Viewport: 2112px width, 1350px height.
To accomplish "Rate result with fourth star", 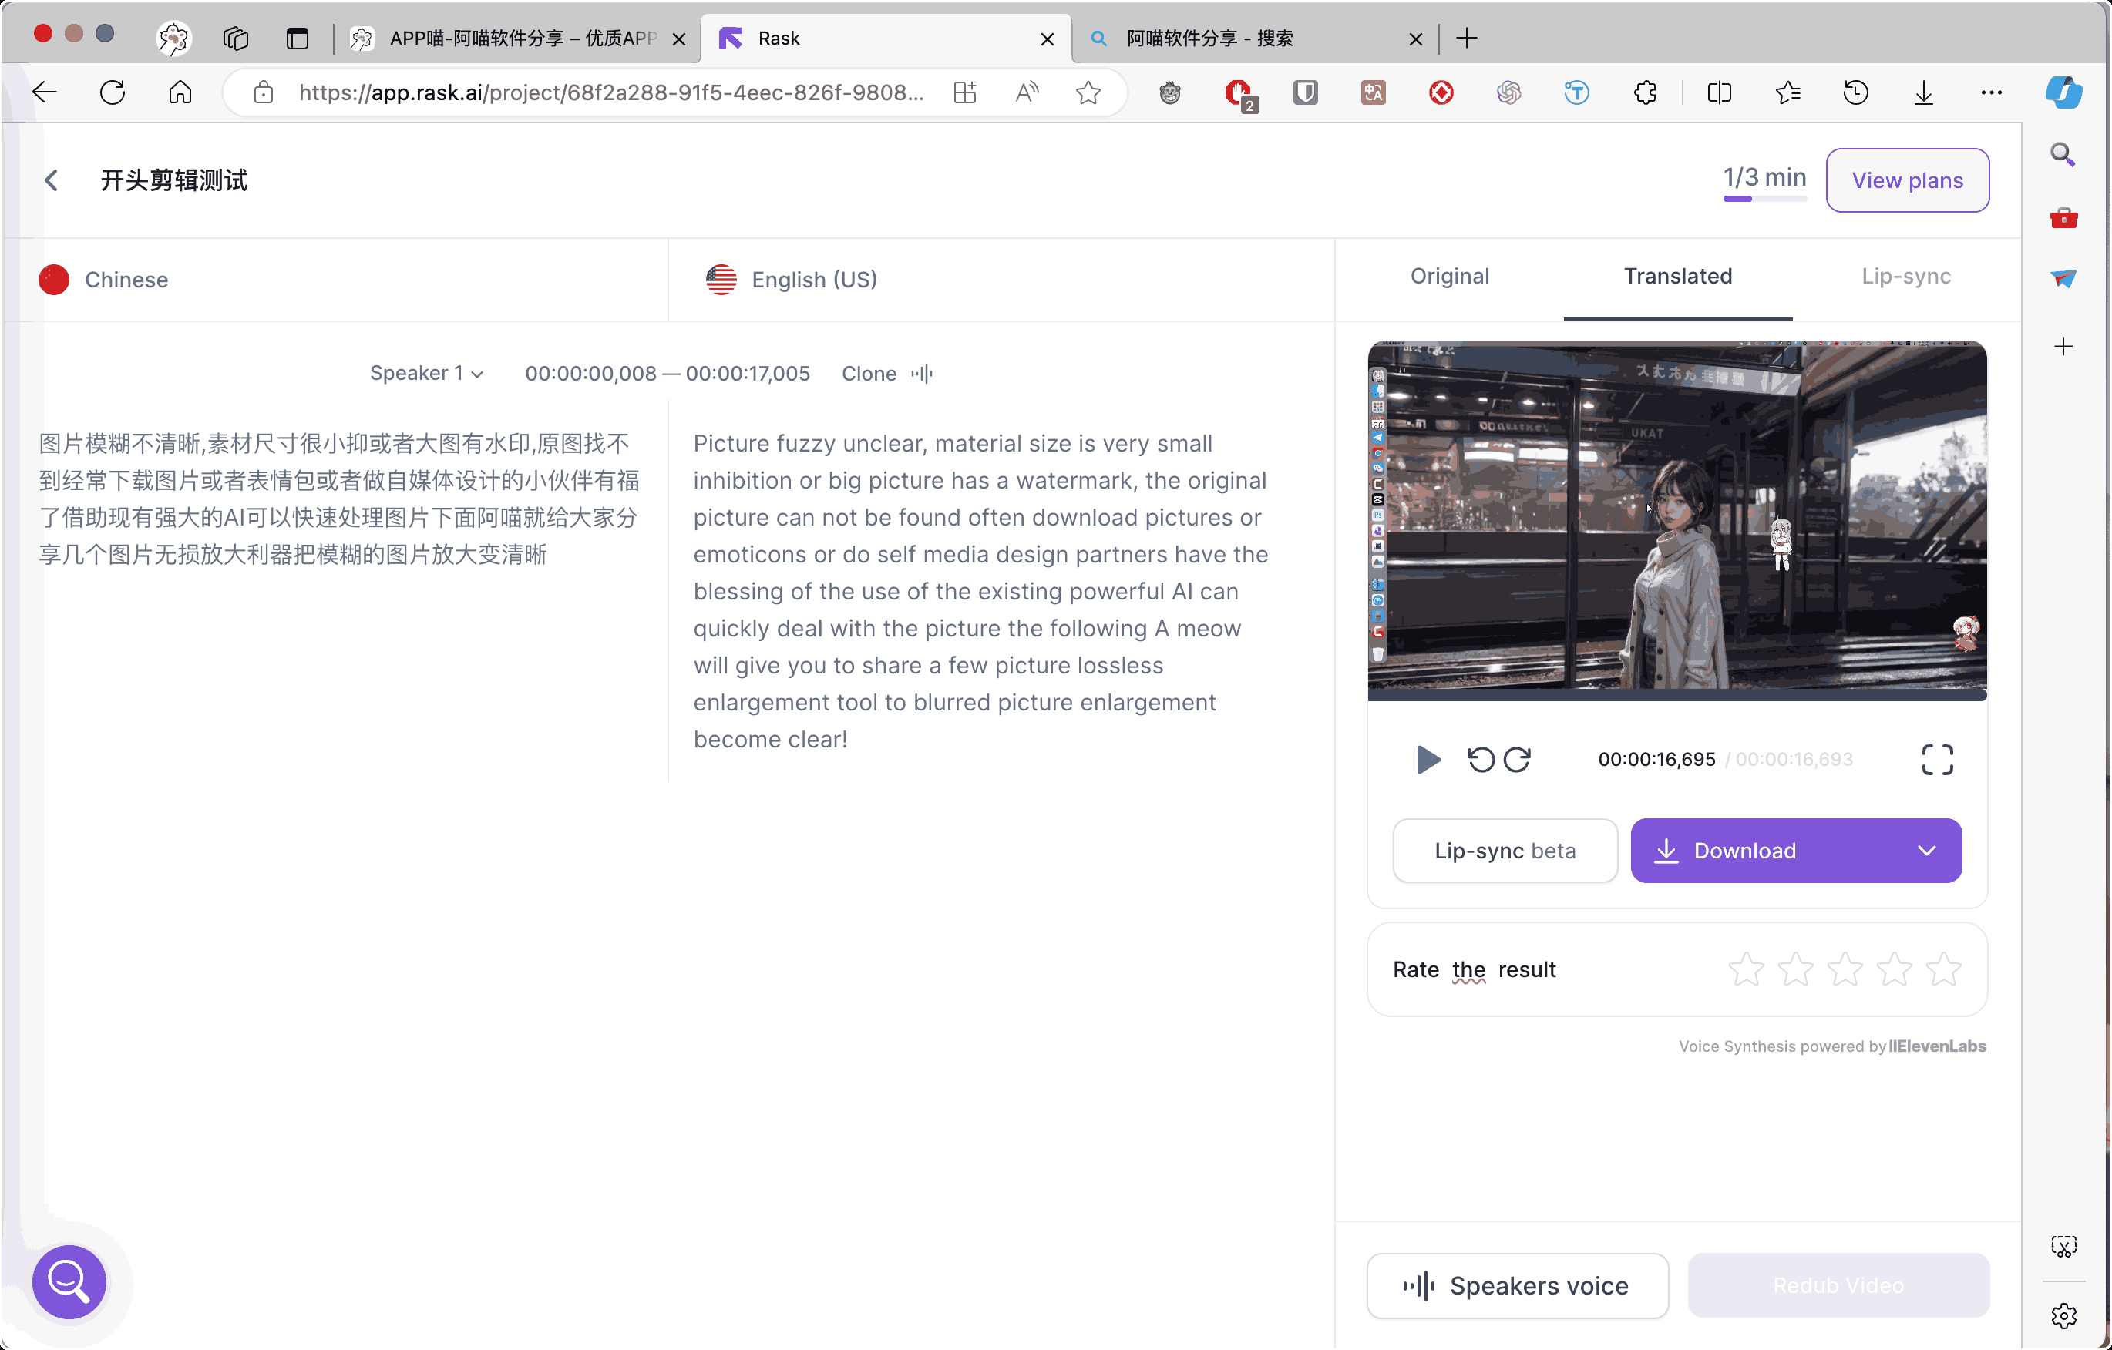I will click(1895, 969).
